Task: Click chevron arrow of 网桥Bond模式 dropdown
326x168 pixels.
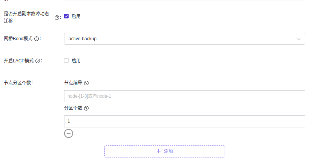Action: point(299,39)
